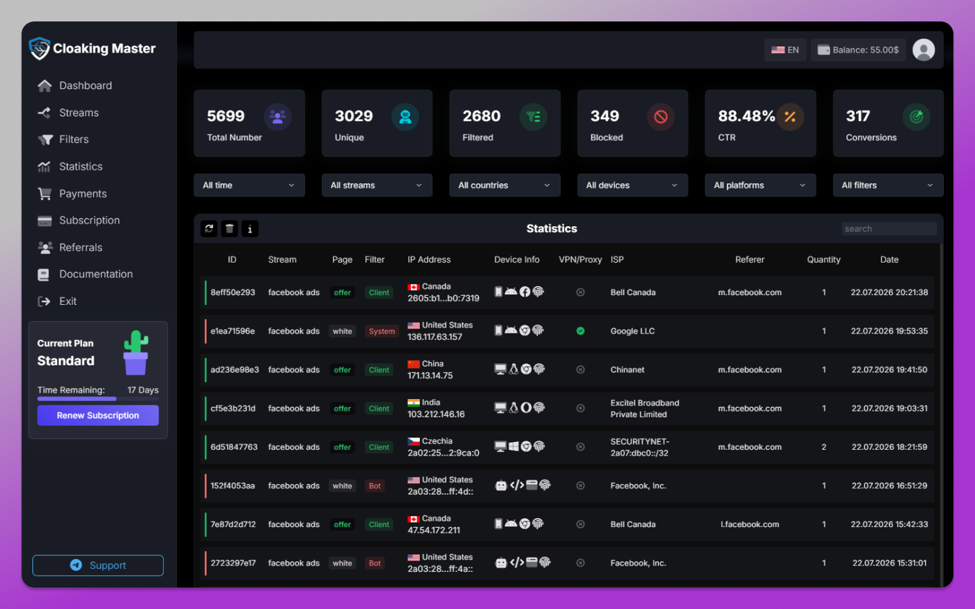Screen dimensions: 975x609
Task: Click the Bot filter badge in row 152f4053aa
Action: click(375, 486)
